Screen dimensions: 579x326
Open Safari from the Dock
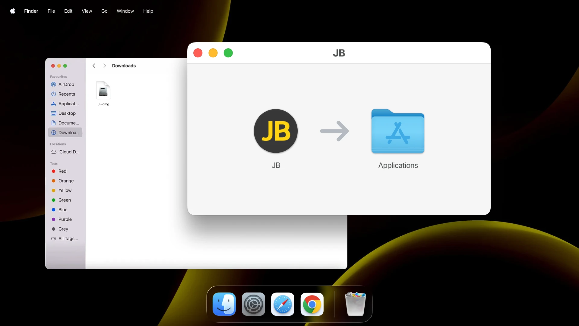(282, 304)
